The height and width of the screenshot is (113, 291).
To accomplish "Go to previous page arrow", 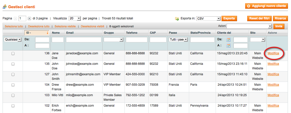I will (16, 19).
